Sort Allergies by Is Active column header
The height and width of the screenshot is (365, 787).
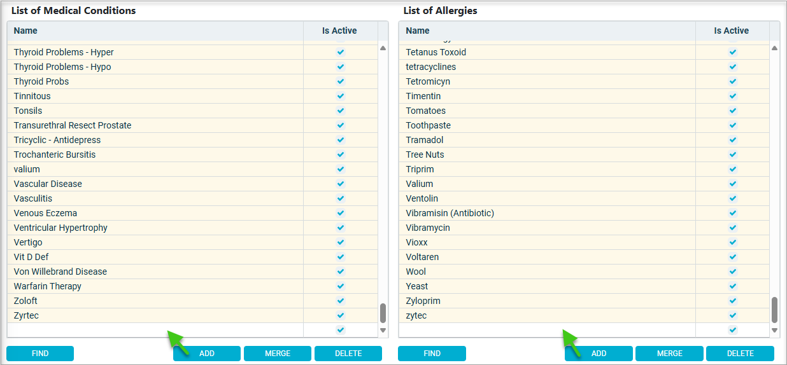point(731,31)
